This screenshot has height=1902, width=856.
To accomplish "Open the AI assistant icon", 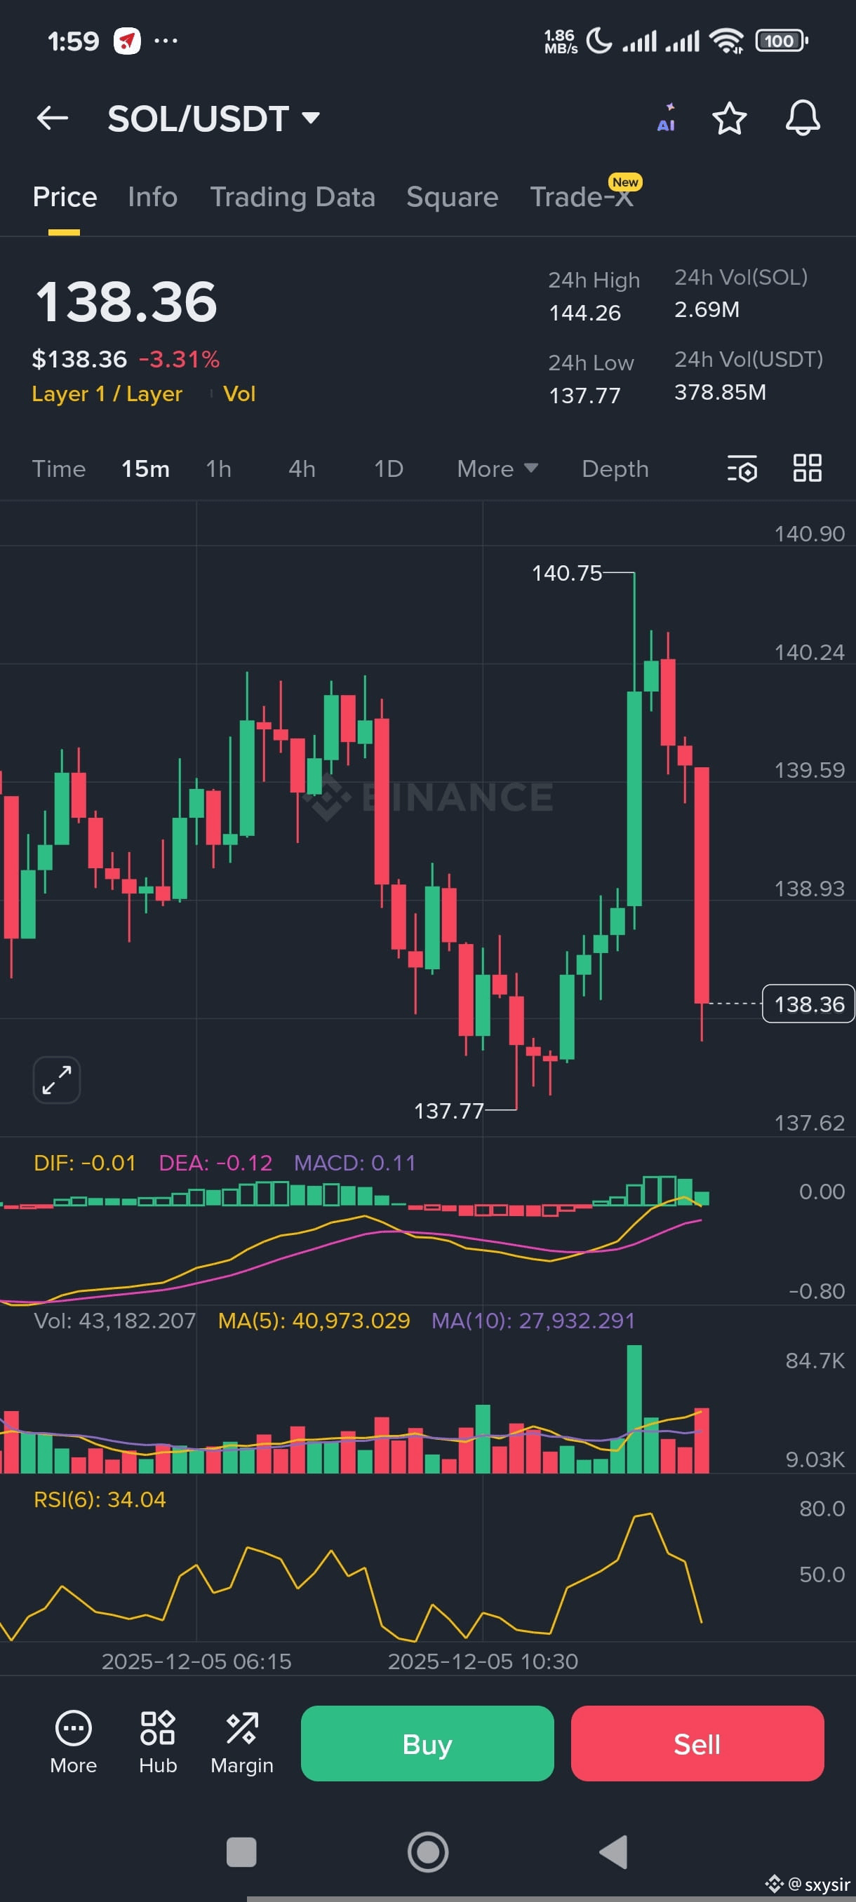I will [666, 118].
